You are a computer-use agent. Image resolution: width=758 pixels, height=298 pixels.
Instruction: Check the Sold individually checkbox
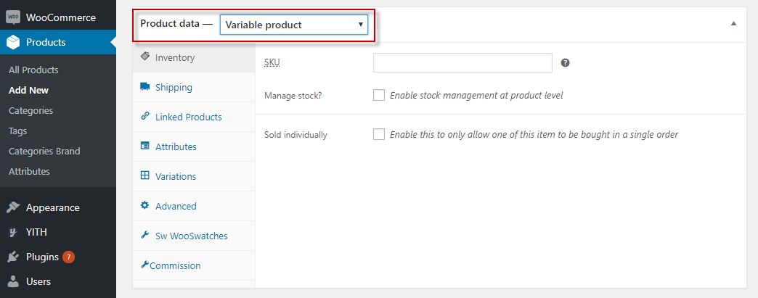379,134
